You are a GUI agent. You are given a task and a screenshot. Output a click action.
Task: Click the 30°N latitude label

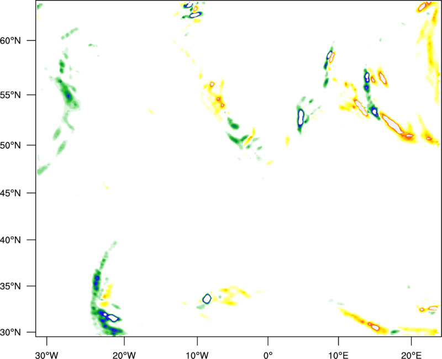click(10, 332)
